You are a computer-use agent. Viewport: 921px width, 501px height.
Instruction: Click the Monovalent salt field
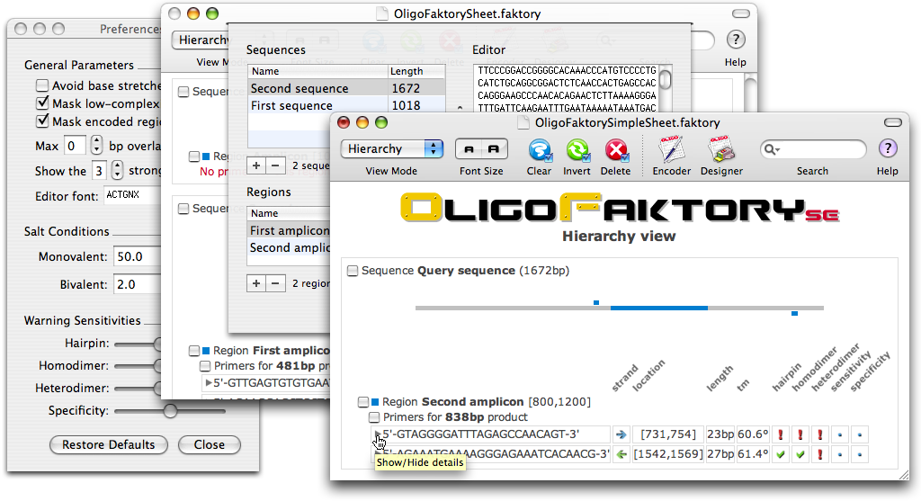coord(137,256)
